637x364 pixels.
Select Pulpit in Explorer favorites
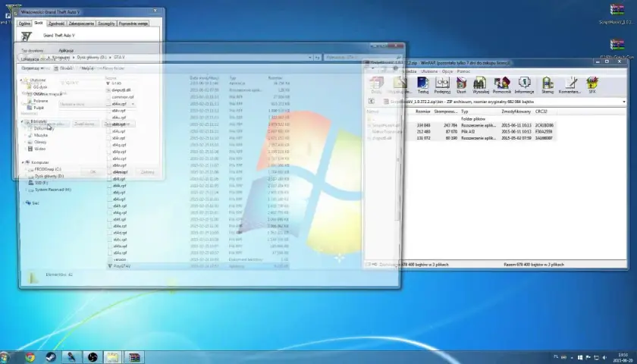click(39, 108)
